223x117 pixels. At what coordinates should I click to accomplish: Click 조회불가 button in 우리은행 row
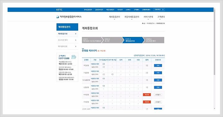click(x=158, y=102)
